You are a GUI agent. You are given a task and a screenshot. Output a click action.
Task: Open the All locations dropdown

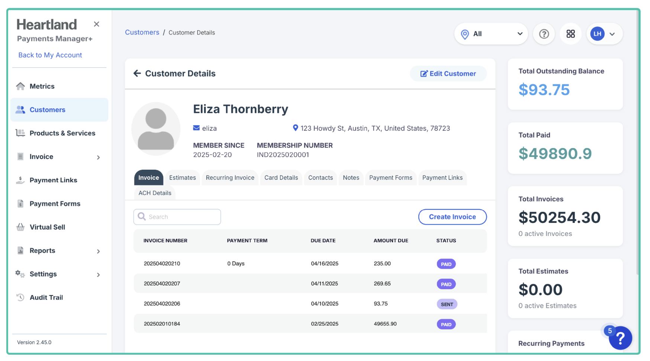click(x=491, y=34)
